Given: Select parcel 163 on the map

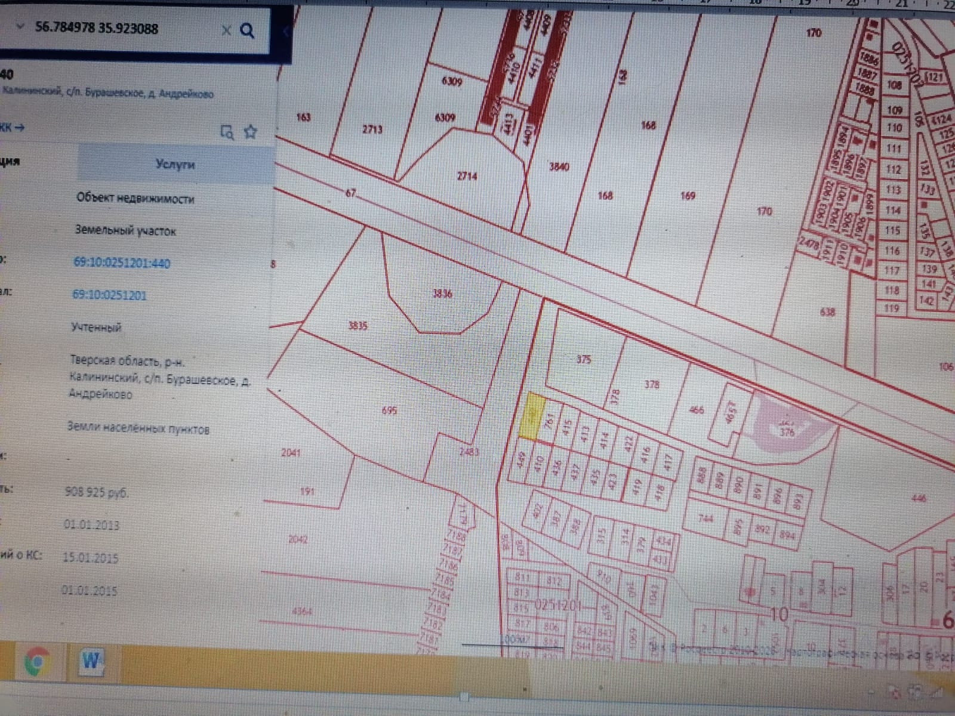Looking at the screenshot, I should (303, 117).
